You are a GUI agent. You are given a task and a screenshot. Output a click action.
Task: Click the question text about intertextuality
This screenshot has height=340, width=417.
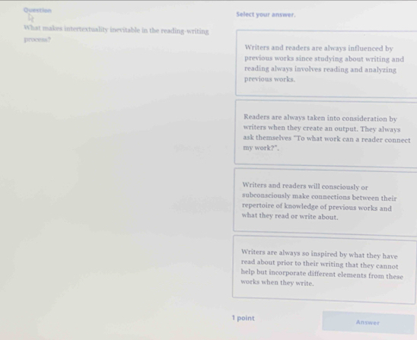point(116,34)
